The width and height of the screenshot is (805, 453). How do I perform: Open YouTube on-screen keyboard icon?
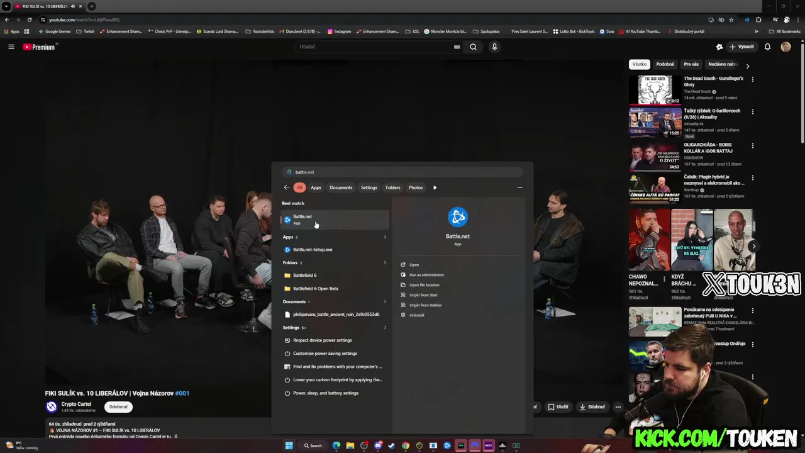457,47
